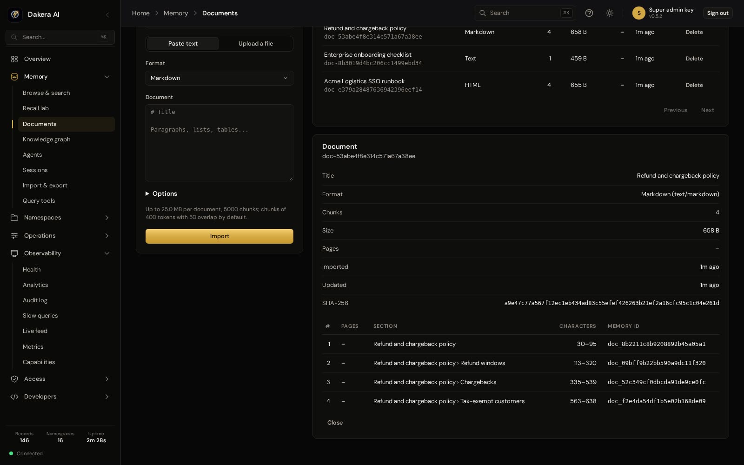Expand the Access section chevron

point(107,379)
